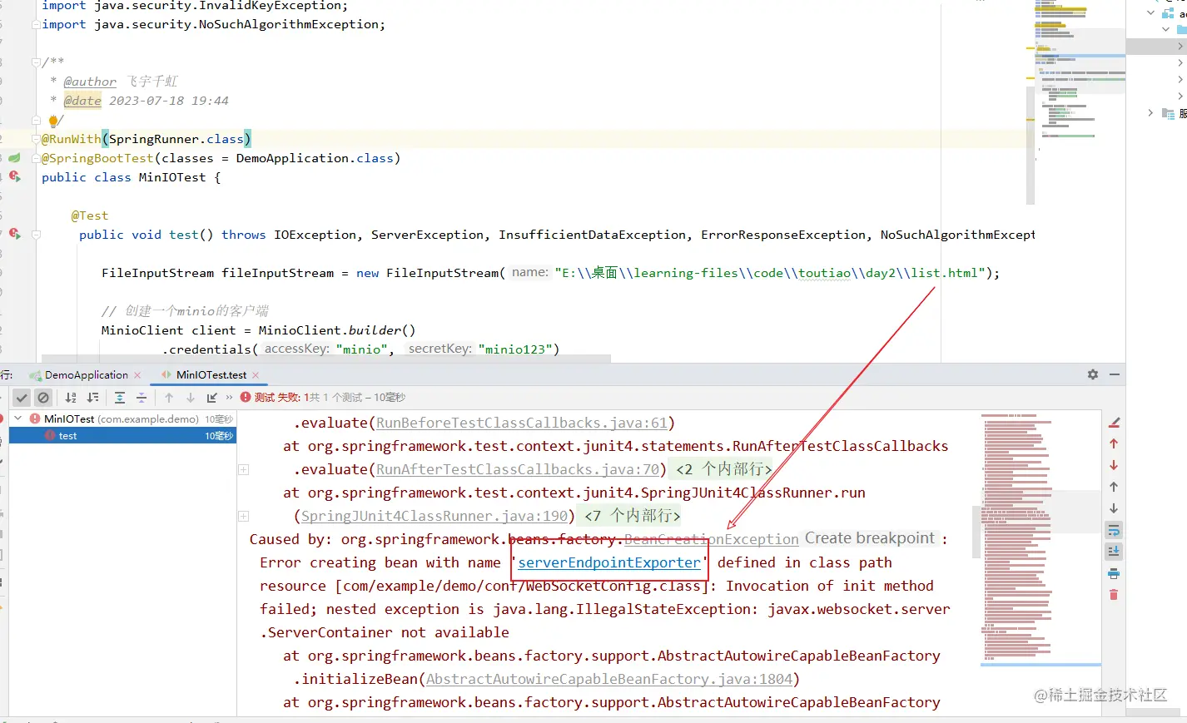Click gray up arrow in console sidebar
This screenshot has height=723, width=1187.
tap(1114, 487)
